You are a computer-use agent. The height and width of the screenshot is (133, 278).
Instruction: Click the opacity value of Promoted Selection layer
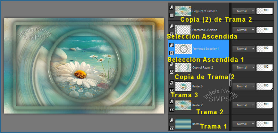tap(265, 30)
